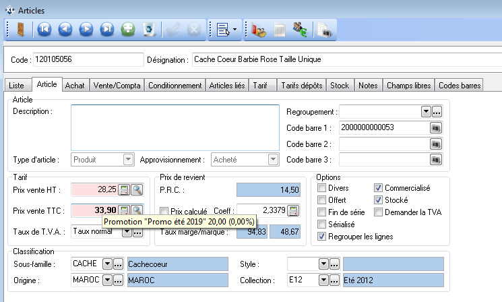This screenshot has height=302, width=502.
Task: Click into the Description text area
Action: click(x=175, y=127)
